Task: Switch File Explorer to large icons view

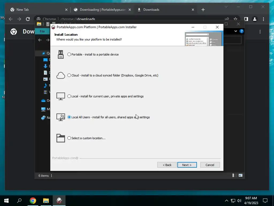Action: click(241, 175)
